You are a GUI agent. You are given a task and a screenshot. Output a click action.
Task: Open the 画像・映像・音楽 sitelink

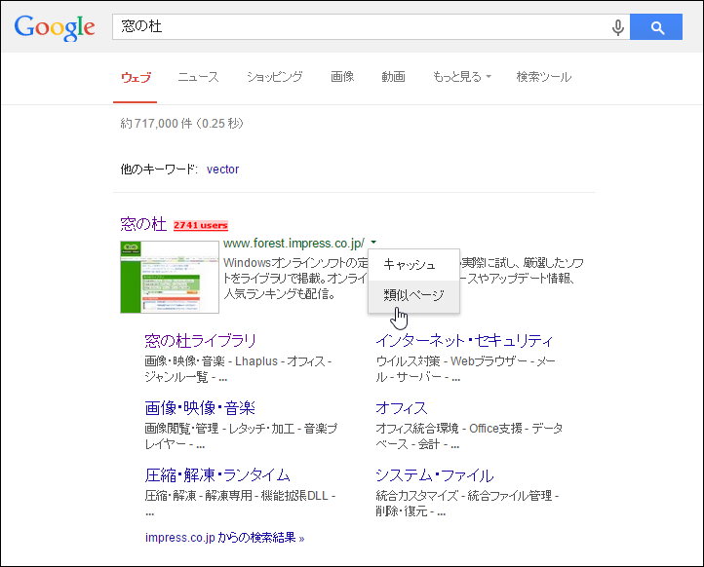200,408
